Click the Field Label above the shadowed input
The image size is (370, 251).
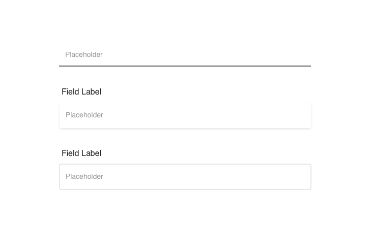coord(81,92)
